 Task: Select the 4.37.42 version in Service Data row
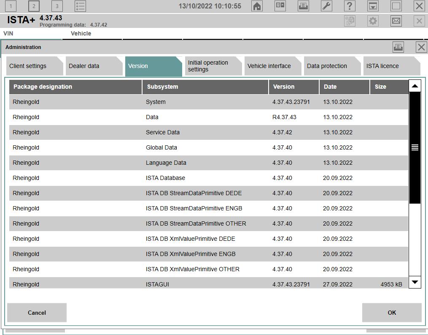pyautogui.click(x=282, y=132)
